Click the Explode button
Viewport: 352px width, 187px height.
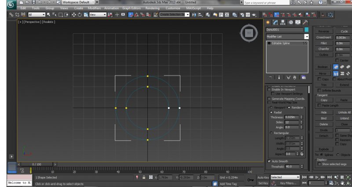(323, 149)
